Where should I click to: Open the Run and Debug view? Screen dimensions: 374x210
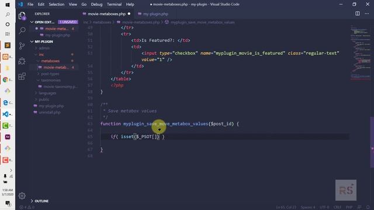coord(22,61)
